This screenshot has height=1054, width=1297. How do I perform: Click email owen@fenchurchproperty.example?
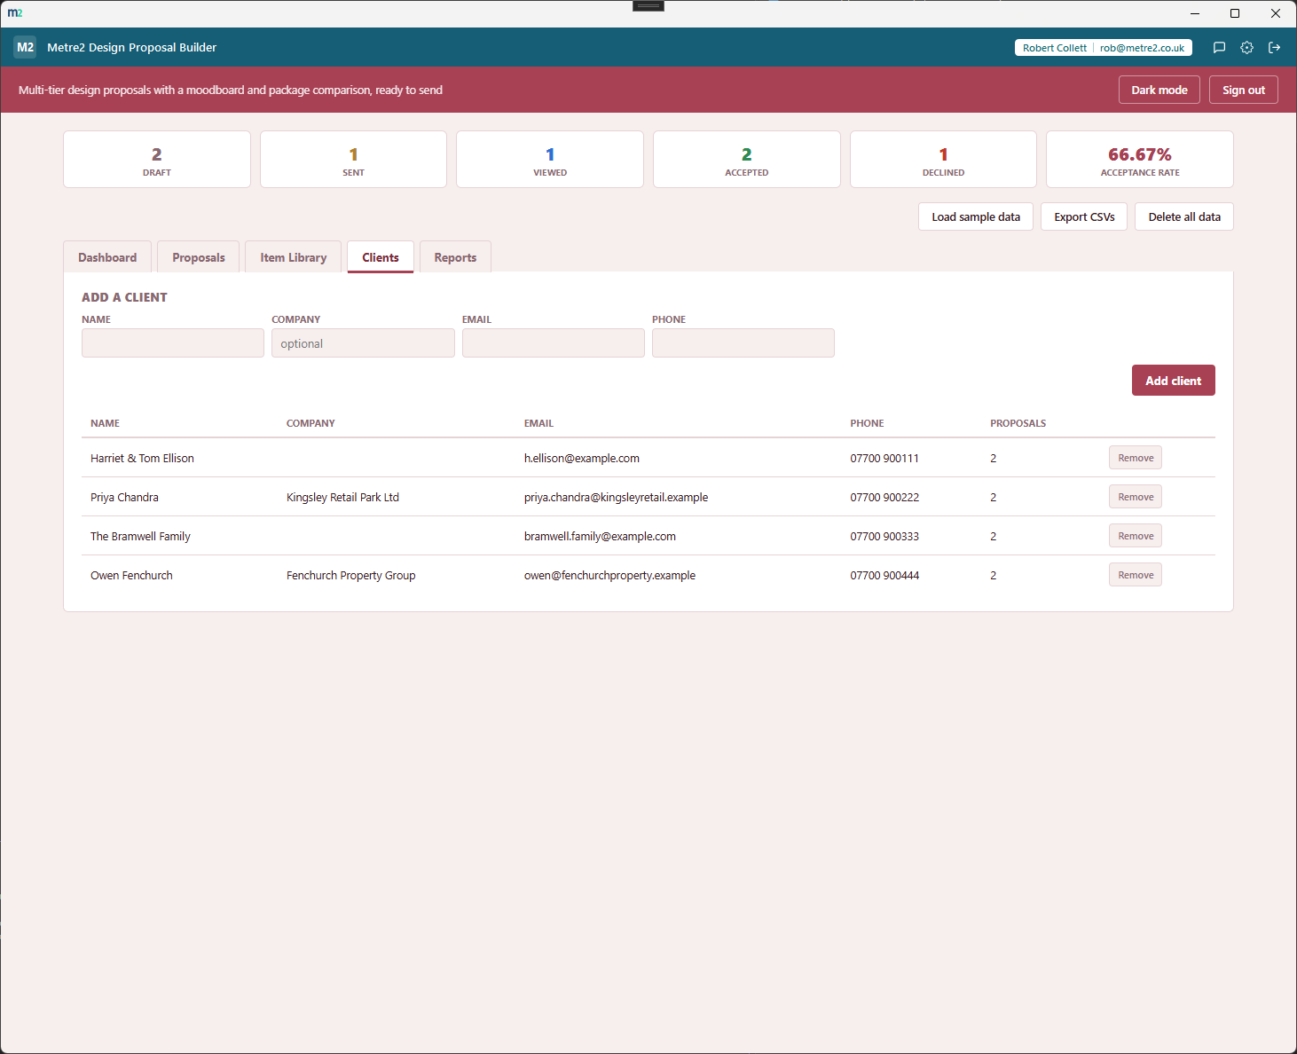[x=609, y=576]
